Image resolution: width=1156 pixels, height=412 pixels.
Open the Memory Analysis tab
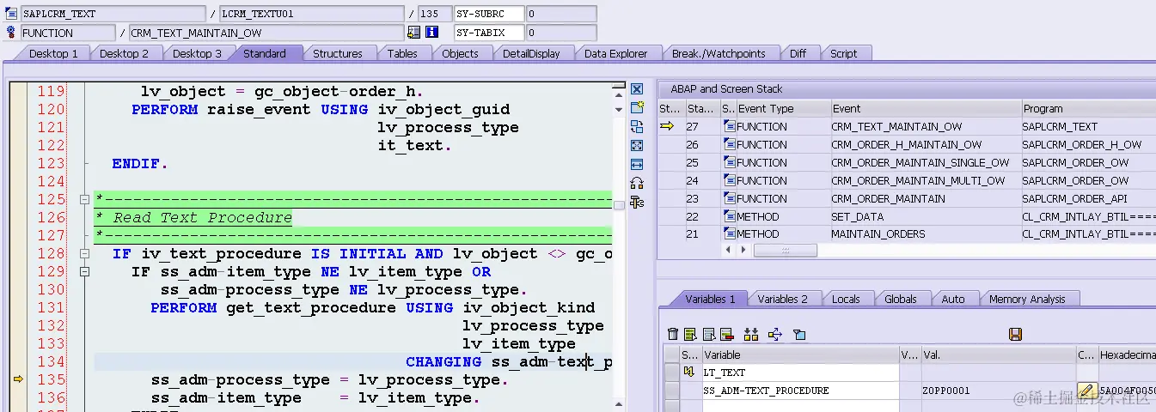click(1027, 299)
